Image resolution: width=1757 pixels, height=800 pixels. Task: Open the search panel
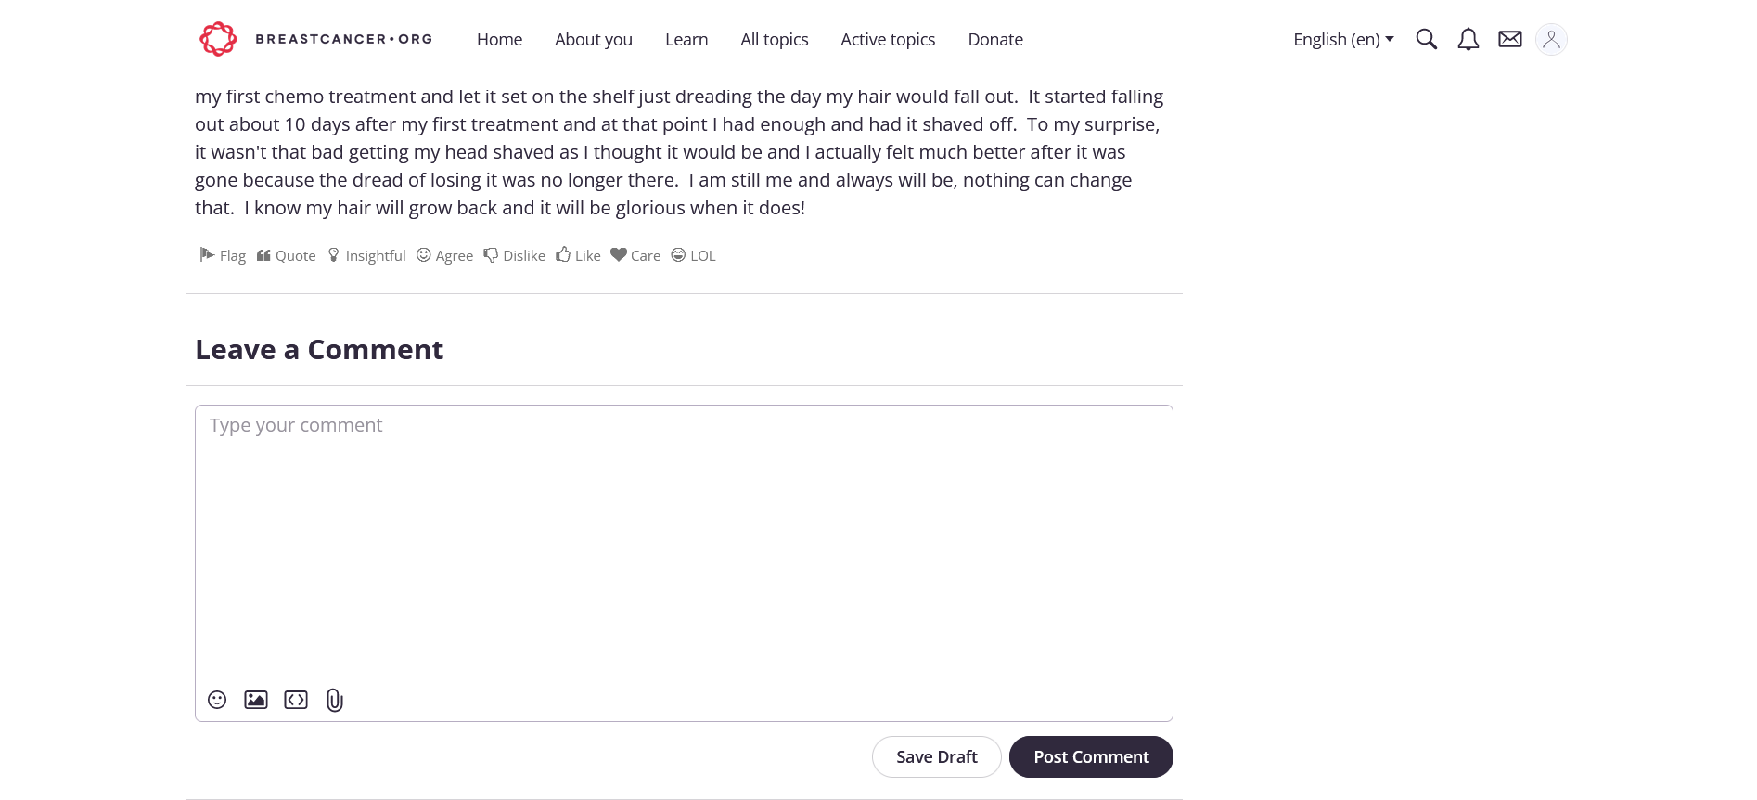[x=1426, y=39]
